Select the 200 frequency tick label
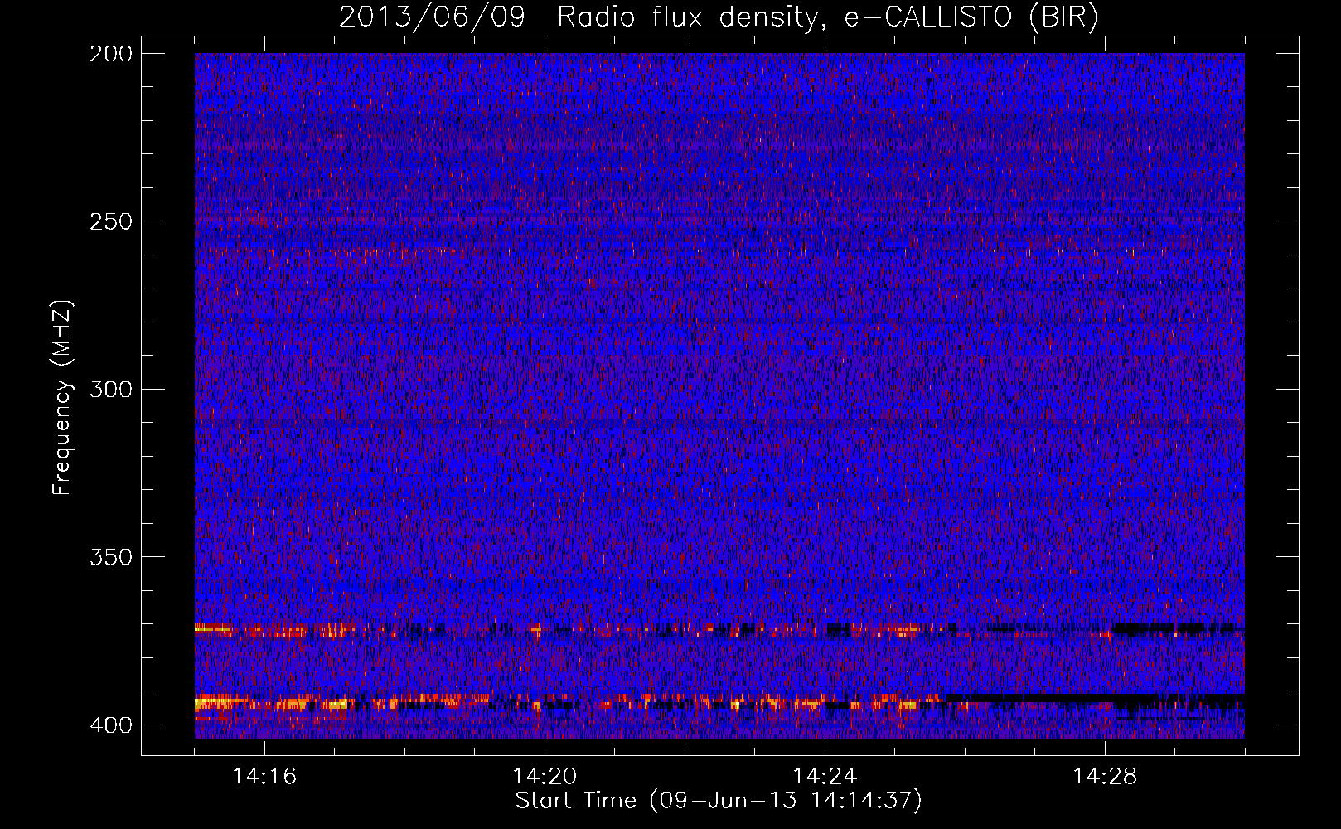Image resolution: width=1341 pixels, height=829 pixels. tap(111, 54)
